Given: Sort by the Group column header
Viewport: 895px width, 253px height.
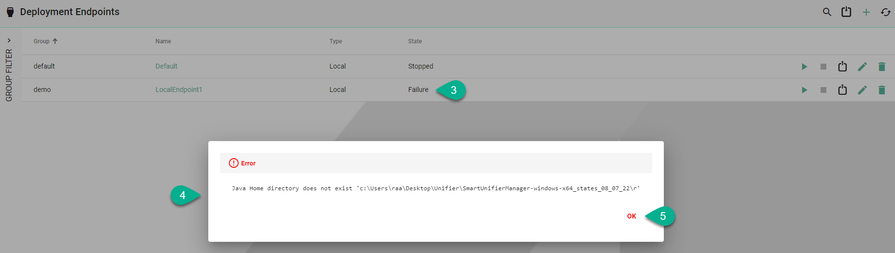Looking at the screenshot, I should (x=42, y=41).
